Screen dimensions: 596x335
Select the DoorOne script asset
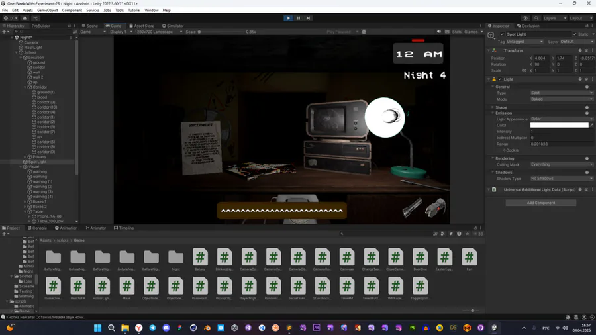pyautogui.click(x=420, y=260)
